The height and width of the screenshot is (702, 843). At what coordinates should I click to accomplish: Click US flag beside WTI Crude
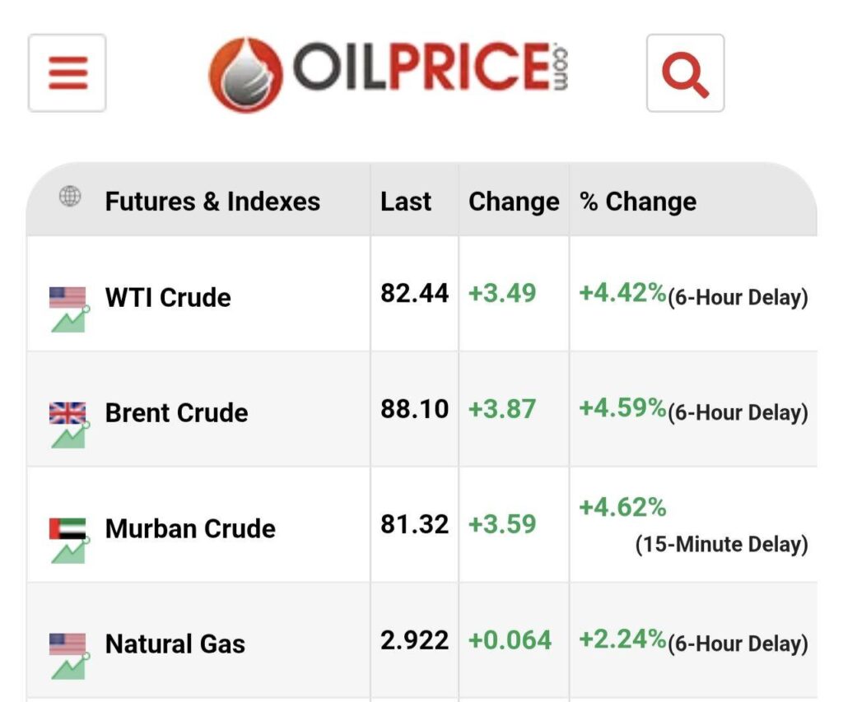[68, 297]
